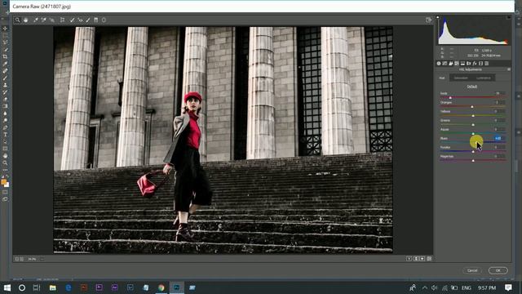
Task: Select Photoshop Crop tool
Action: pyautogui.click(x=5, y=56)
